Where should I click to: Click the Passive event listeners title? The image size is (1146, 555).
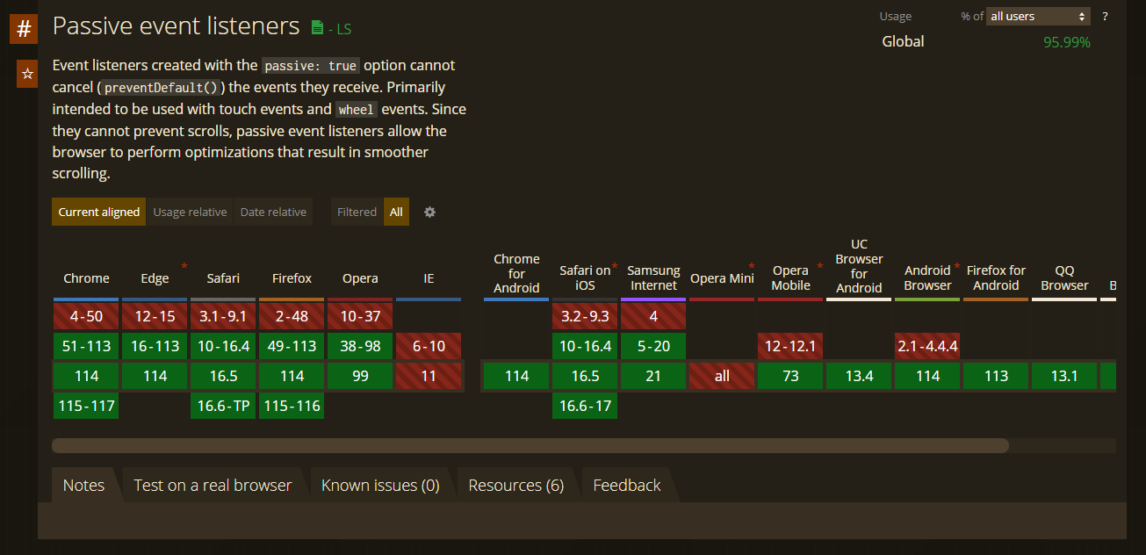tap(176, 26)
